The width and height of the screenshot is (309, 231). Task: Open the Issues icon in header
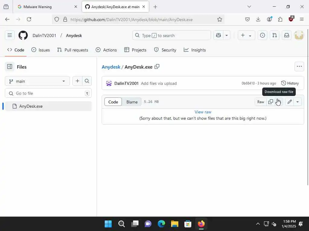(262, 35)
